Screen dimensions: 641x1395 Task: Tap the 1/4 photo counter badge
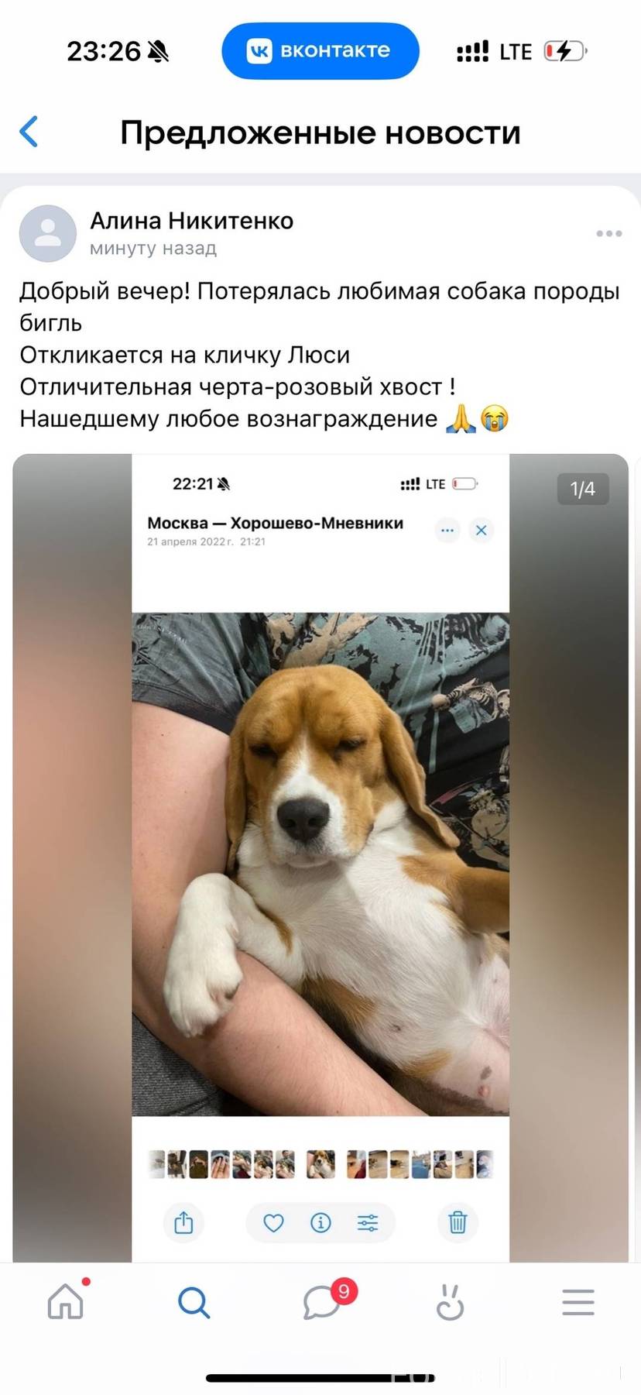click(583, 489)
